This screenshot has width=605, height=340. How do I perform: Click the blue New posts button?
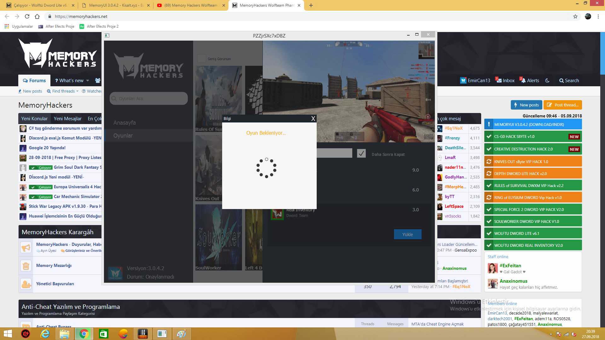point(526,105)
